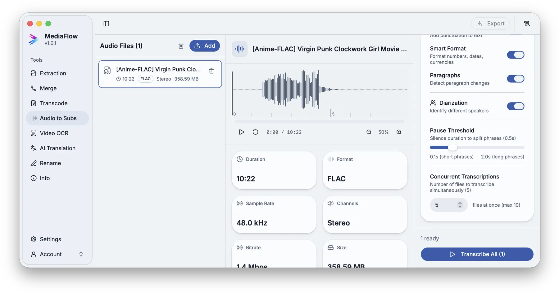Screen dimensions: 559x294
Task: Open the Info tool
Action: pyautogui.click(x=57, y=178)
